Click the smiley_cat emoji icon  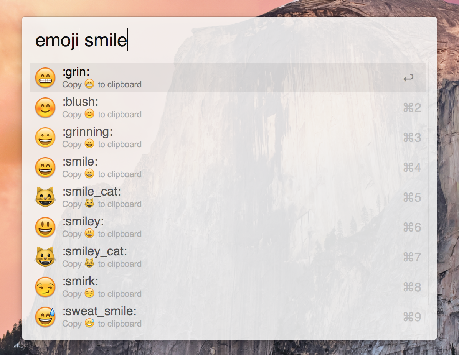click(45, 257)
